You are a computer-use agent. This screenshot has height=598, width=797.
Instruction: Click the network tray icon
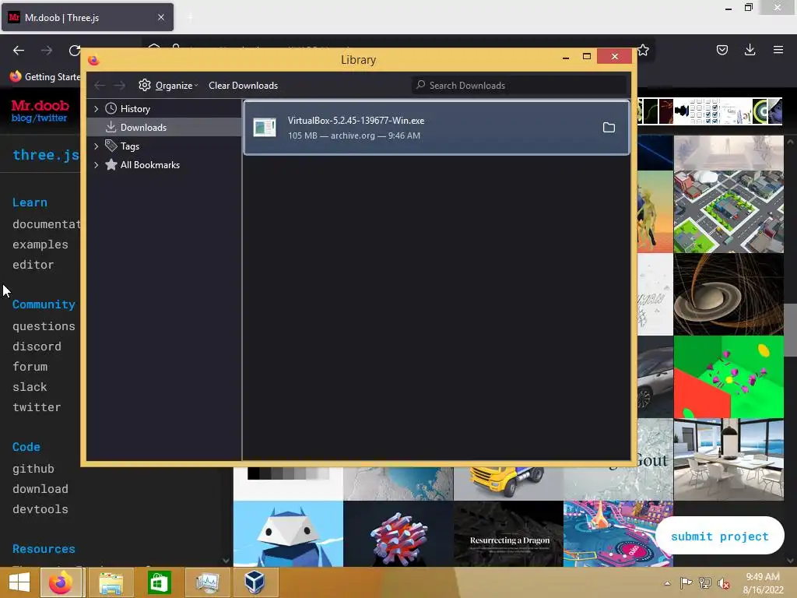point(705,582)
